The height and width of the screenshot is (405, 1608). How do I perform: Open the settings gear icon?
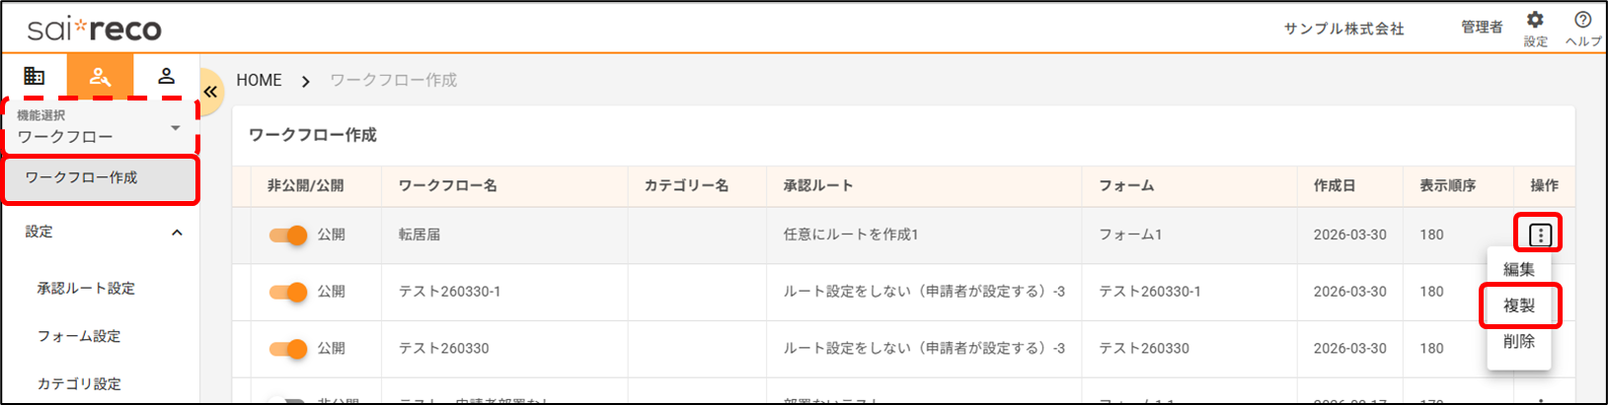tap(1535, 21)
